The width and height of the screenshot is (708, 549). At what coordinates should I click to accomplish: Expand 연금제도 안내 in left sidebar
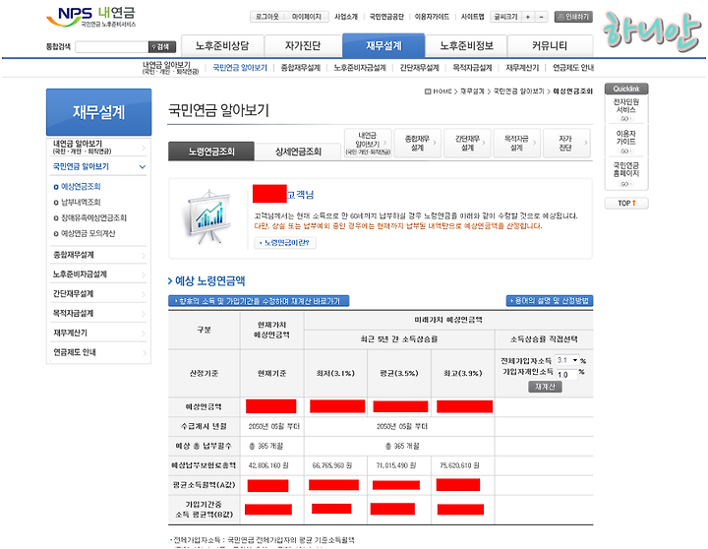(98, 352)
